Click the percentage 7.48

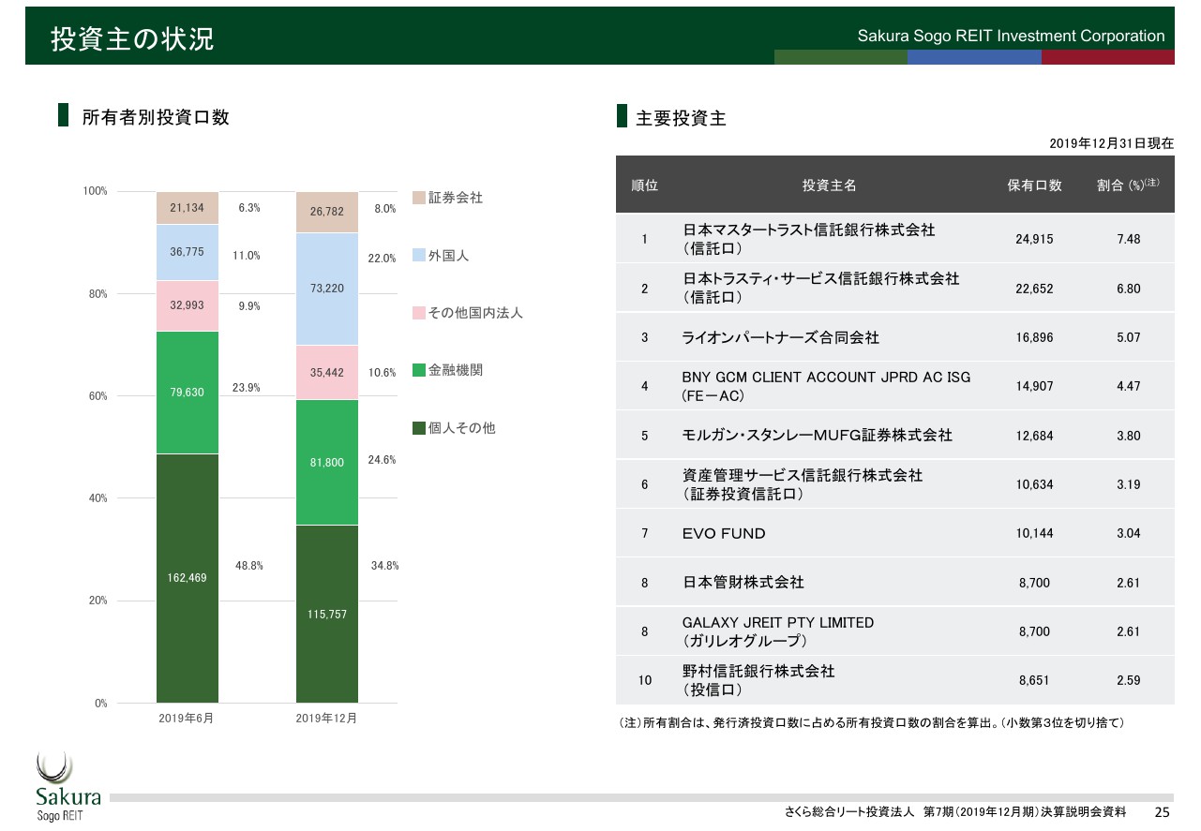pos(1129,239)
